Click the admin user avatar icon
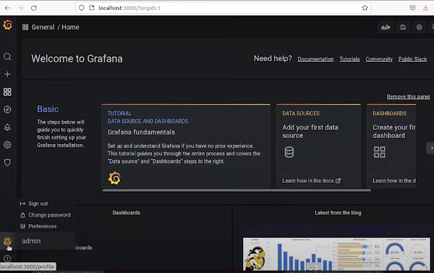This screenshot has height=273, width=434. tap(7, 241)
